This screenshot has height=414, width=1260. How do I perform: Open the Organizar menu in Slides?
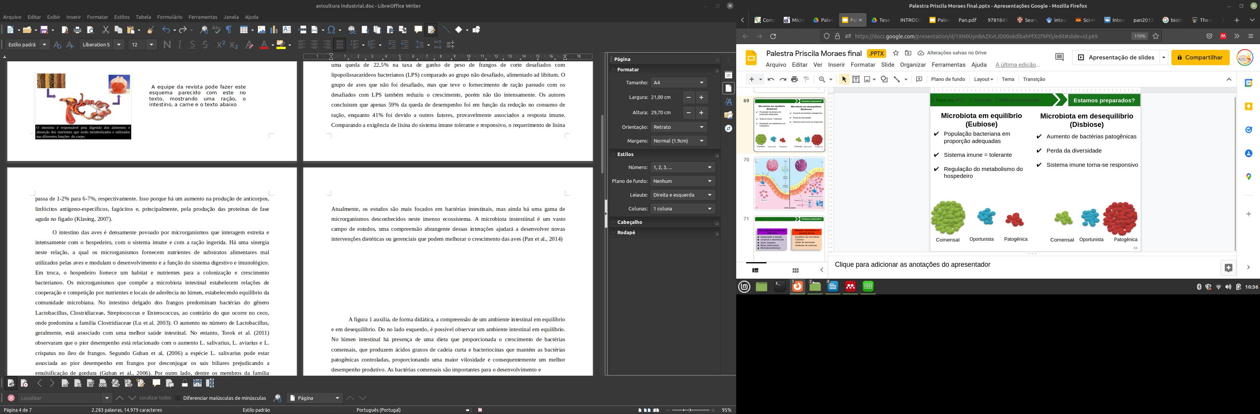click(913, 65)
